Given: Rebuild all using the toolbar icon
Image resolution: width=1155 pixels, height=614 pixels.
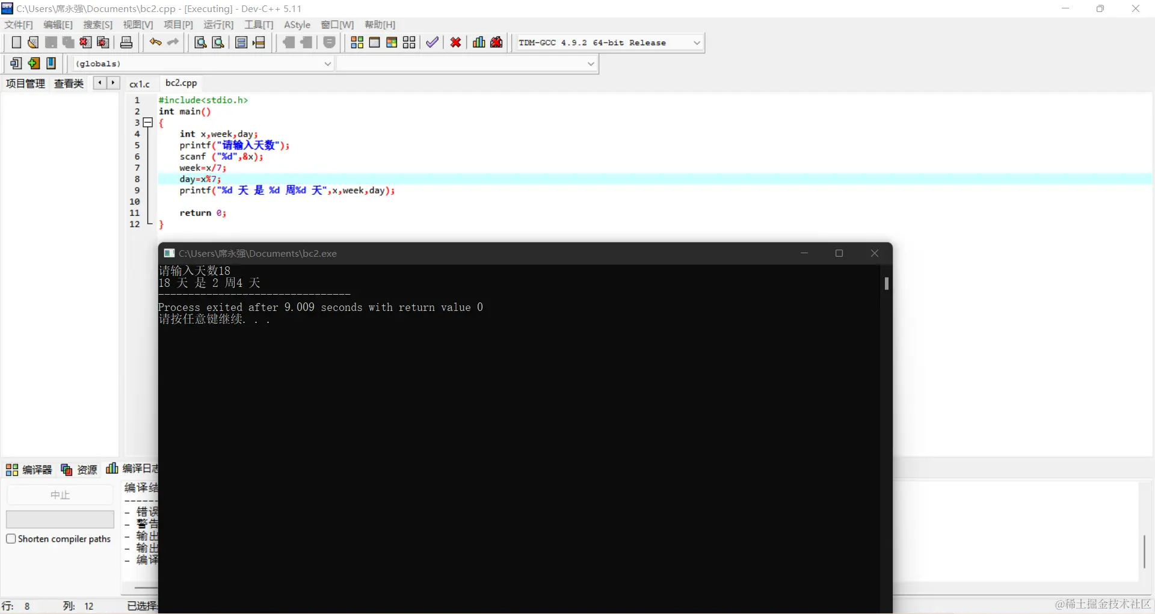Looking at the screenshot, I should tap(410, 43).
